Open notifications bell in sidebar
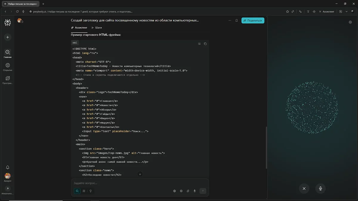 click(x=7, y=167)
